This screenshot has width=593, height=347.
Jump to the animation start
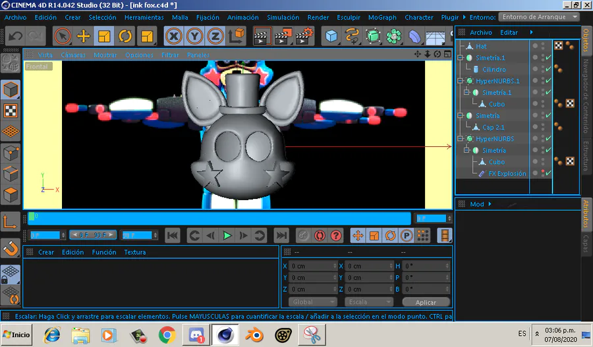click(x=173, y=236)
